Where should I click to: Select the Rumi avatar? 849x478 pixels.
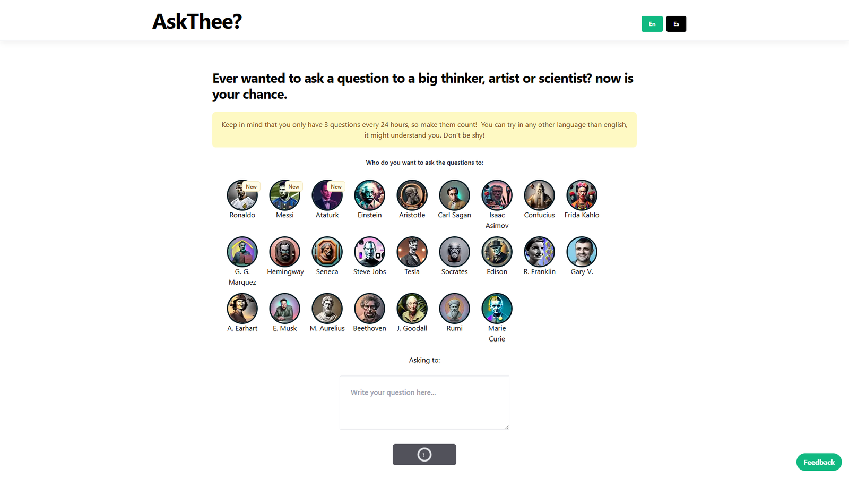point(454,309)
